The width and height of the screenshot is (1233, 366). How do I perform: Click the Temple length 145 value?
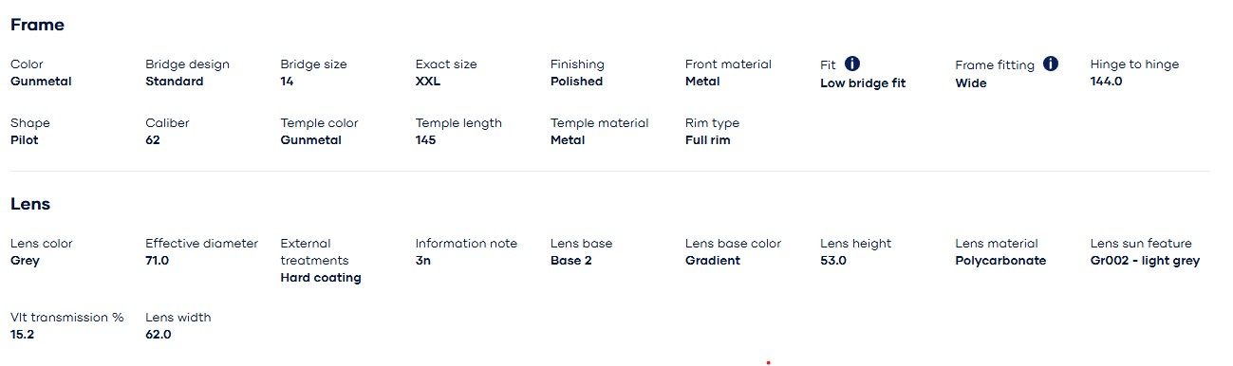click(426, 140)
